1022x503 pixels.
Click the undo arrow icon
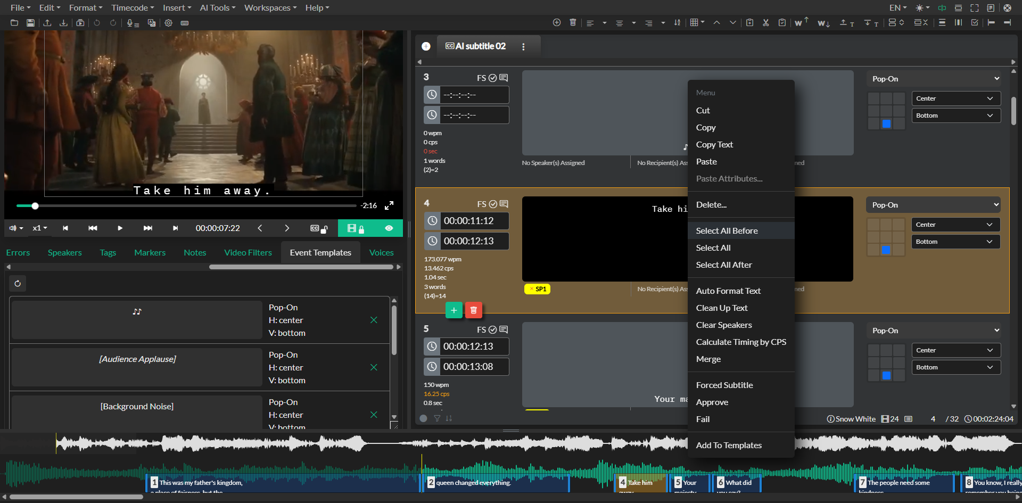(97, 23)
